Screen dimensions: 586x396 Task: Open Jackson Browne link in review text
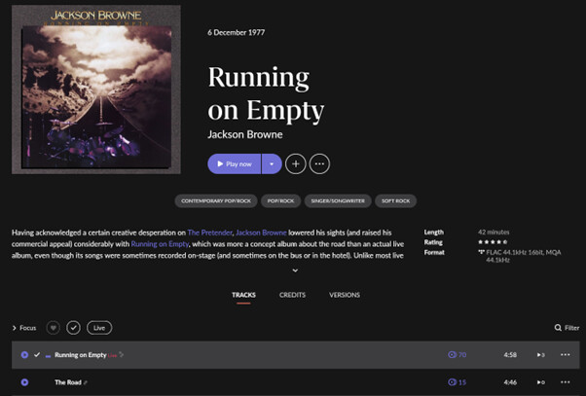(x=261, y=233)
